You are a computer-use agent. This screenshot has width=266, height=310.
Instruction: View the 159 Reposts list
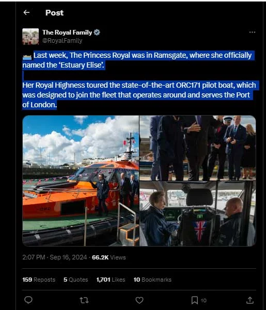[39, 280]
